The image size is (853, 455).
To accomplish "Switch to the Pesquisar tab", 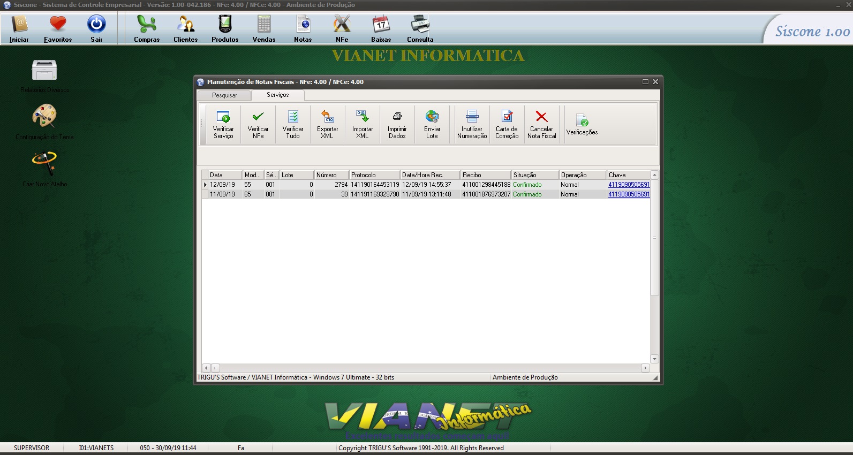I will coord(224,95).
